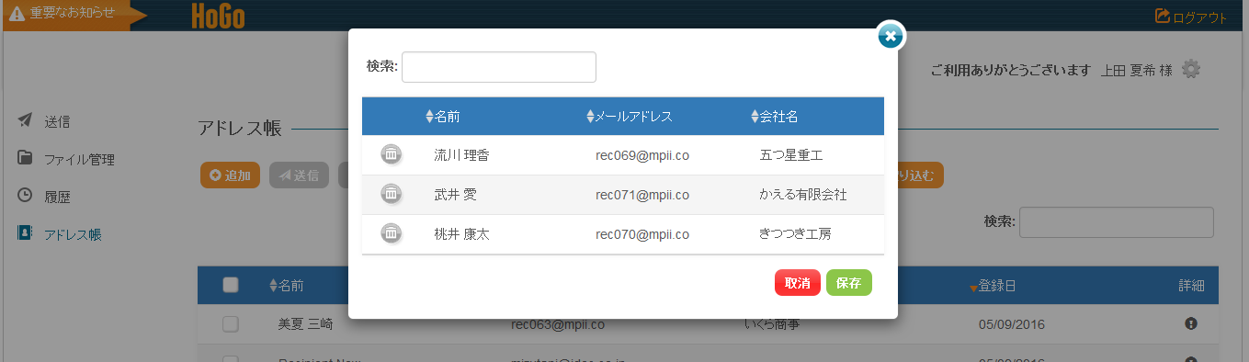
Task: Click user name 上田 夏希 様
Action: click(1137, 70)
